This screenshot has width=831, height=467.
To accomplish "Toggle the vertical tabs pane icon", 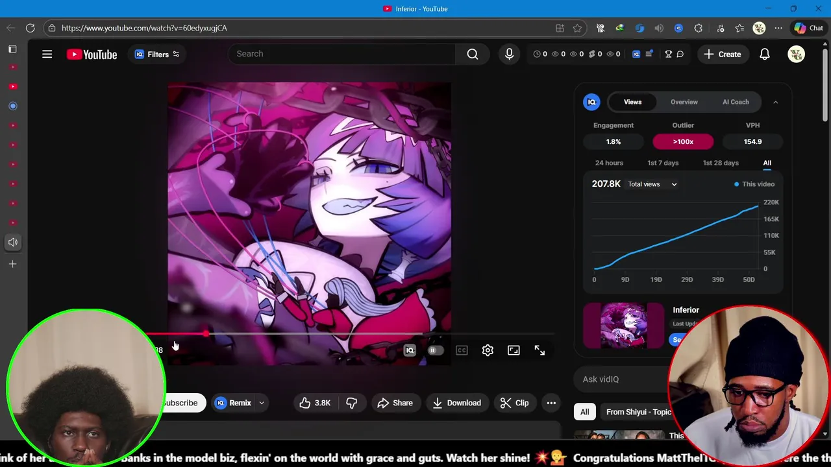I will coord(12,49).
